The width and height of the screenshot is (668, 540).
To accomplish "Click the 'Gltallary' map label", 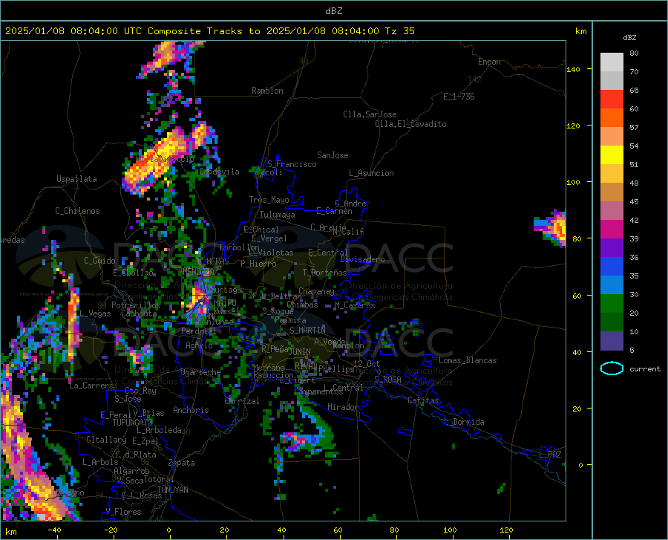I will [106, 440].
